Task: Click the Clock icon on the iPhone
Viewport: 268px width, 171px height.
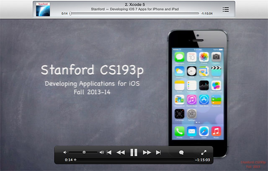Action: coord(192,71)
